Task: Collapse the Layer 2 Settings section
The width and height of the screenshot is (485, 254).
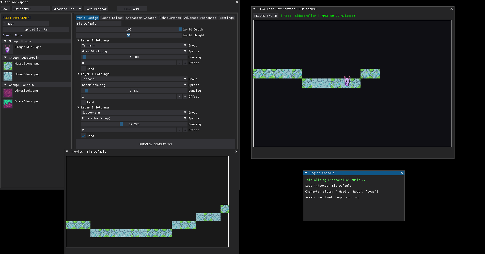Action: (79, 107)
